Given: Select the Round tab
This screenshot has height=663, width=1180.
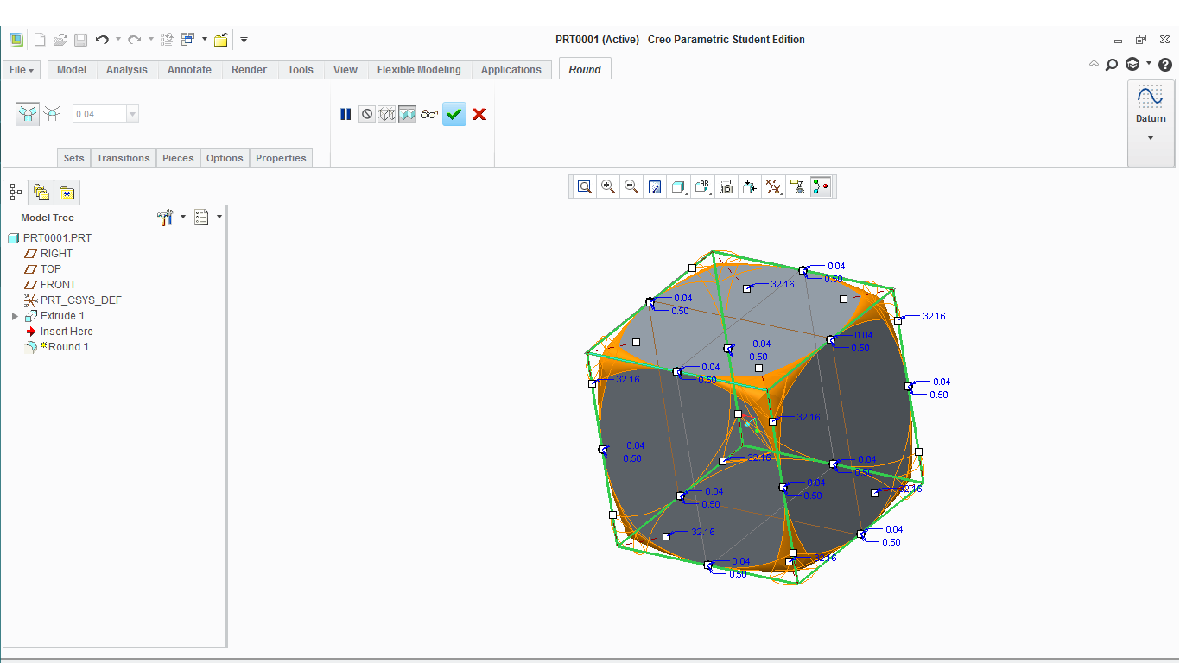Looking at the screenshot, I should pyautogui.click(x=585, y=69).
